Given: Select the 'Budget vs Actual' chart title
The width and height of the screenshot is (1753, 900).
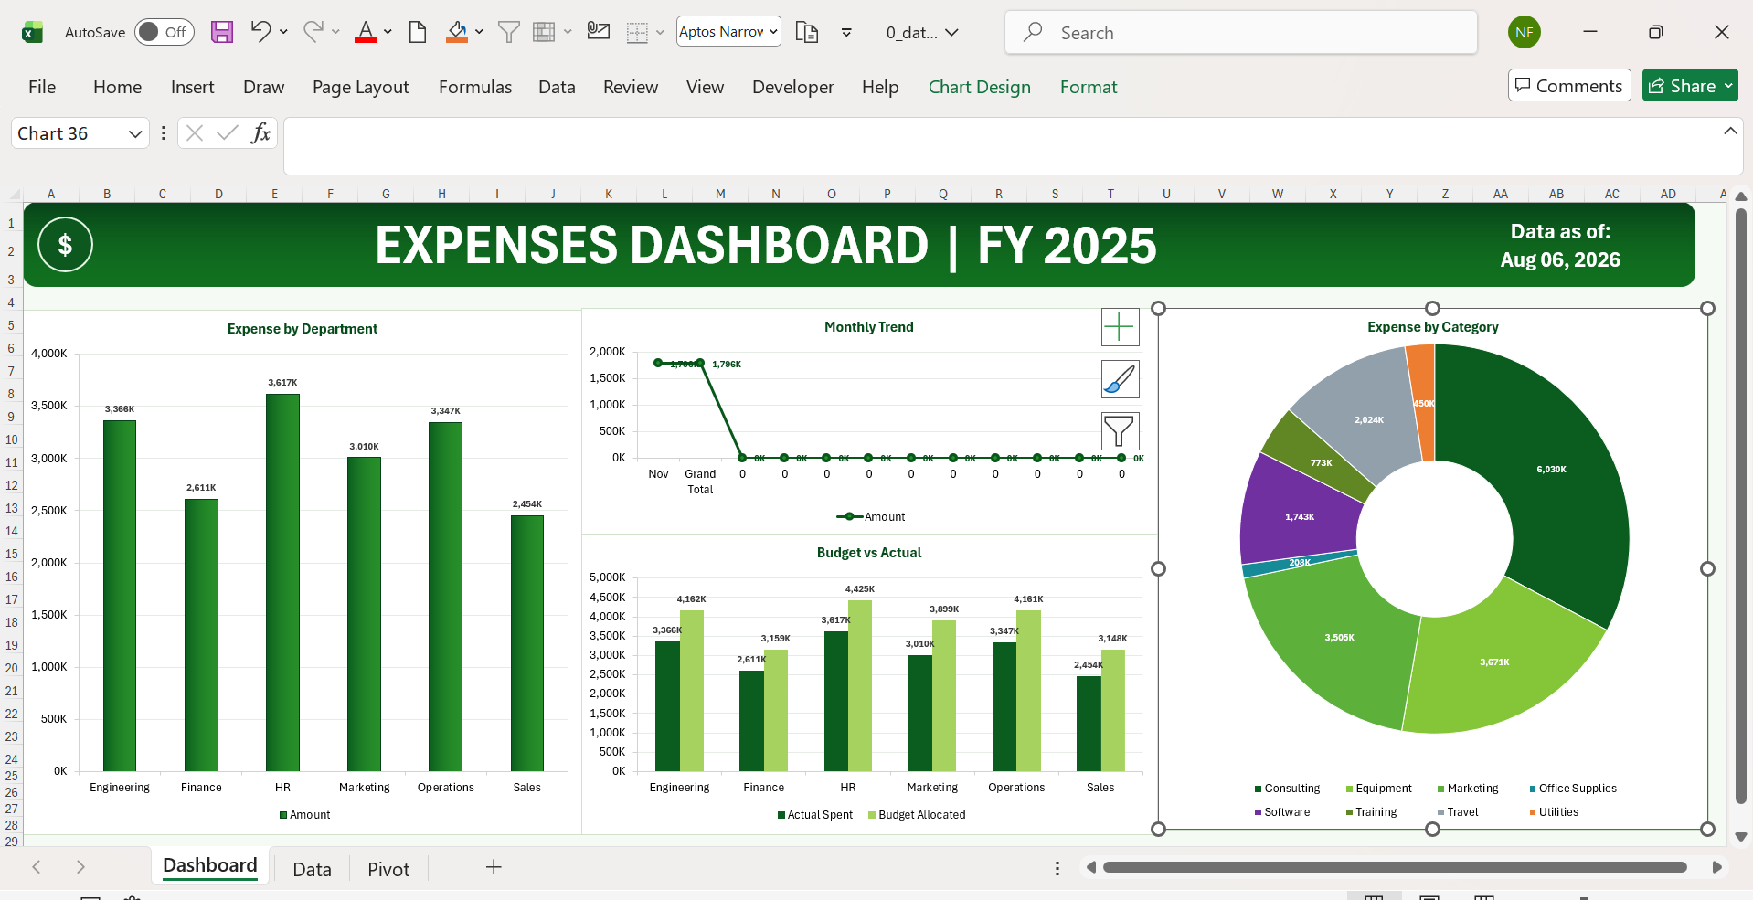Looking at the screenshot, I should pos(869,553).
